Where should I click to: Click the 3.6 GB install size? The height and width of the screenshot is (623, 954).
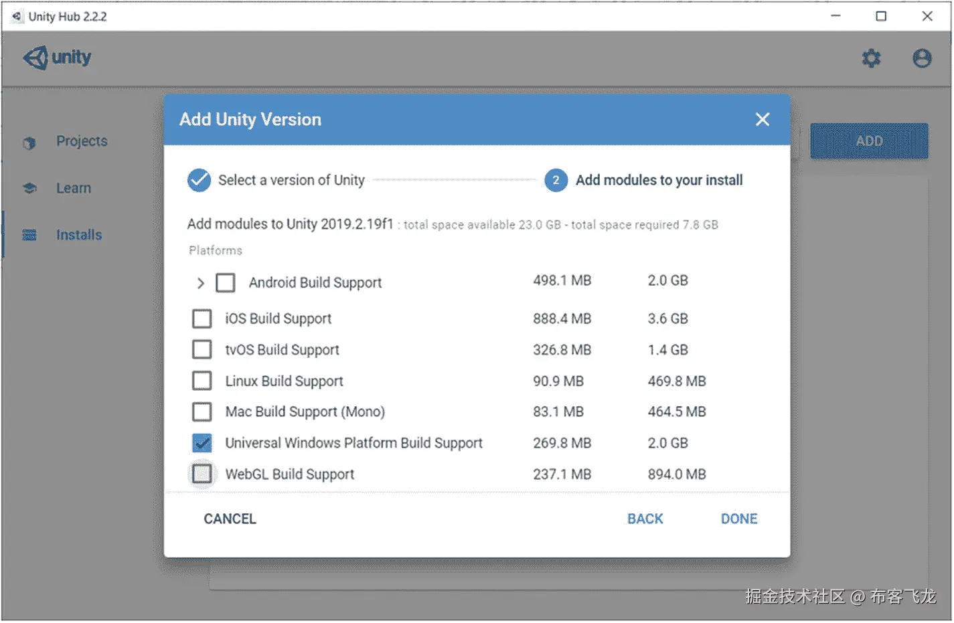[667, 319]
